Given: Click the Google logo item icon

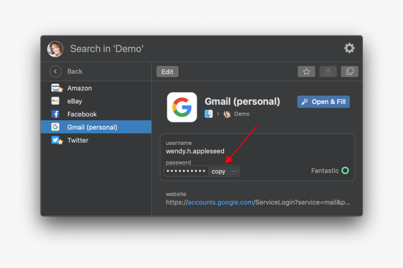Looking at the screenshot, I should 182,107.
